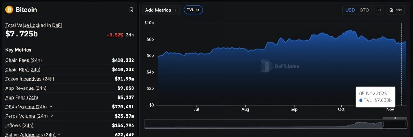Image resolution: width=413 pixels, height=137 pixels.
Task: Click the left range slider handle
Action: point(383,124)
